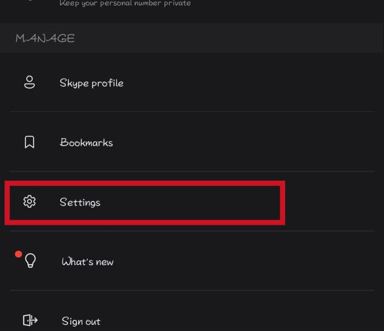Click the Settings gear icon
Screen dimensions: 384x331
30,202
